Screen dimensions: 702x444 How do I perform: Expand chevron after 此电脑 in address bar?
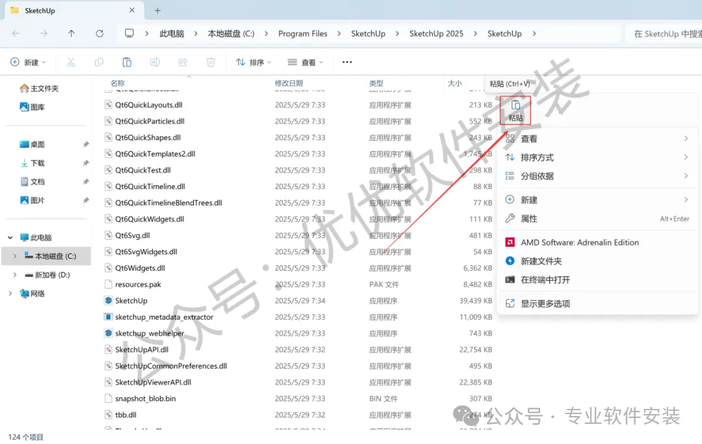(x=196, y=34)
